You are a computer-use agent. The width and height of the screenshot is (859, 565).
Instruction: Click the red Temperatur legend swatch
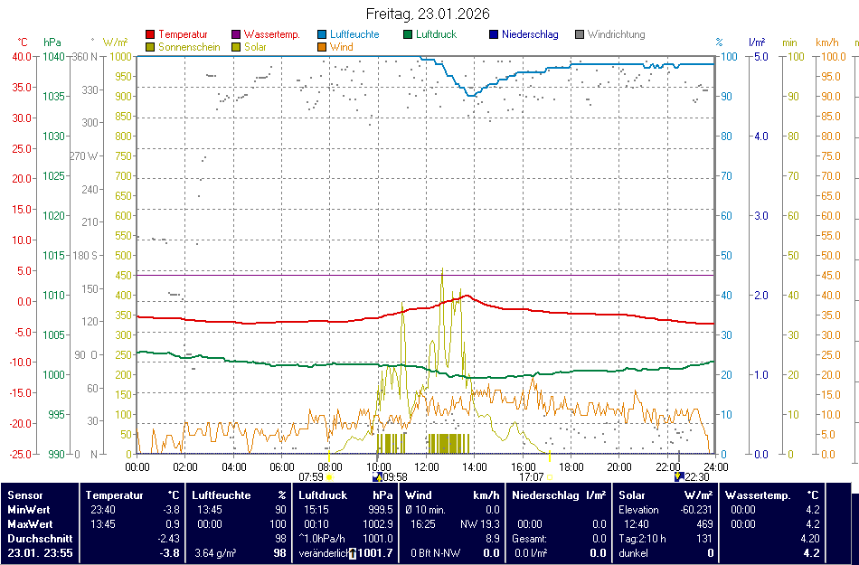click(x=150, y=35)
